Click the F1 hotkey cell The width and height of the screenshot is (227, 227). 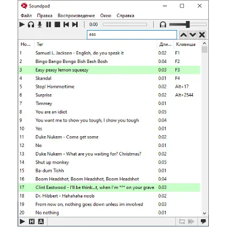tap(177, 53)
